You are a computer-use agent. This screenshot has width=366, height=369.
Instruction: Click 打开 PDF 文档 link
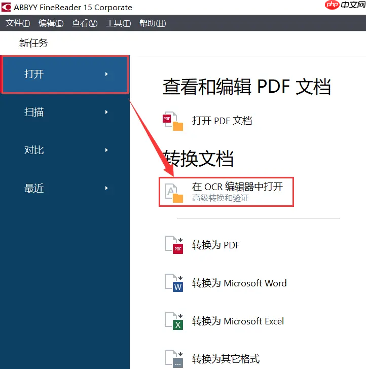coord(222,121)
